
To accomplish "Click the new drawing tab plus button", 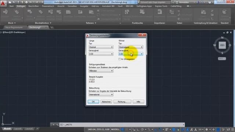I will pos(52,27).
